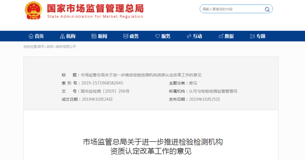Screen dimensions: 305x160
Task: Click 首页 in the breadcrumb
Action: (x=41, y=47)
